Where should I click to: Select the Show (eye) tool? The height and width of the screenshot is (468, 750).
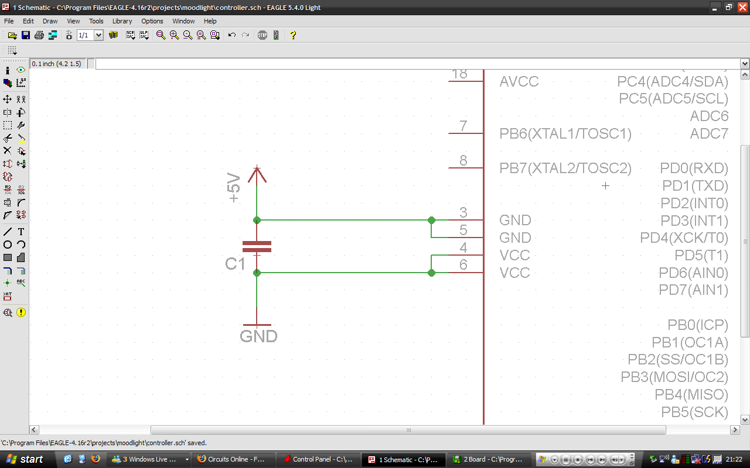pos(21,70)
